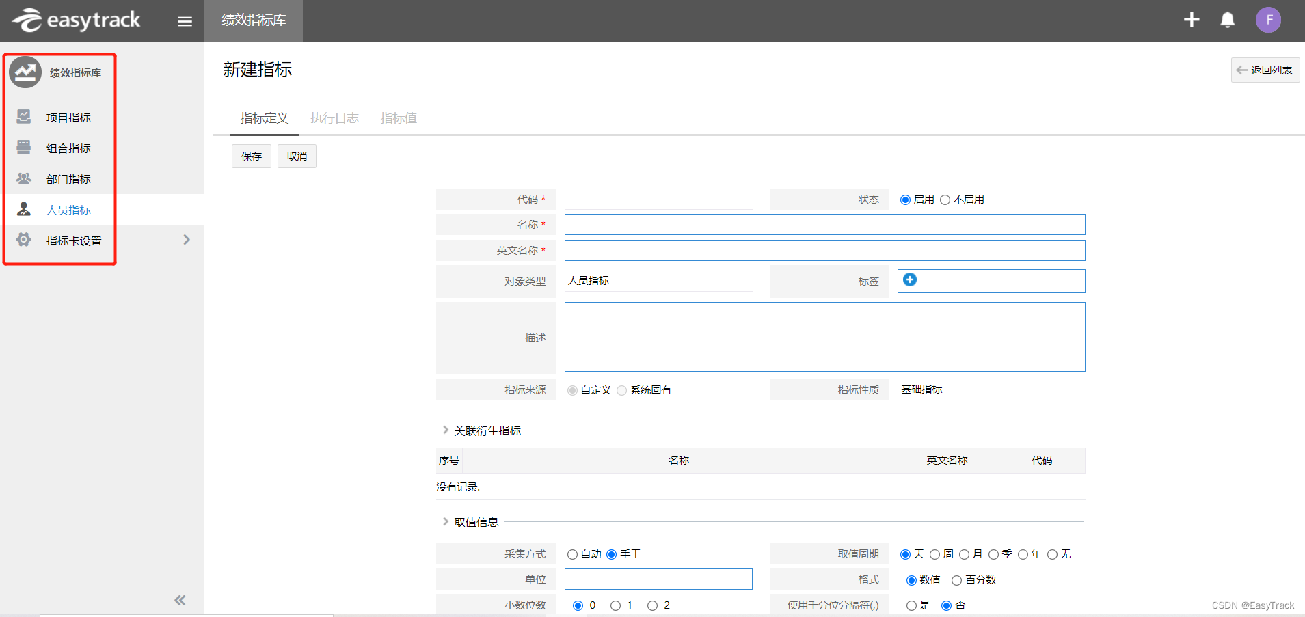Set decimal places to 2
The width and height of the screenshot is (1305, 617).
tap(652, 605)
